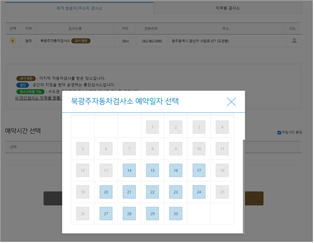Pick the 17th in the calendar
Screen dimensions: 314x243
coord(199,171)
